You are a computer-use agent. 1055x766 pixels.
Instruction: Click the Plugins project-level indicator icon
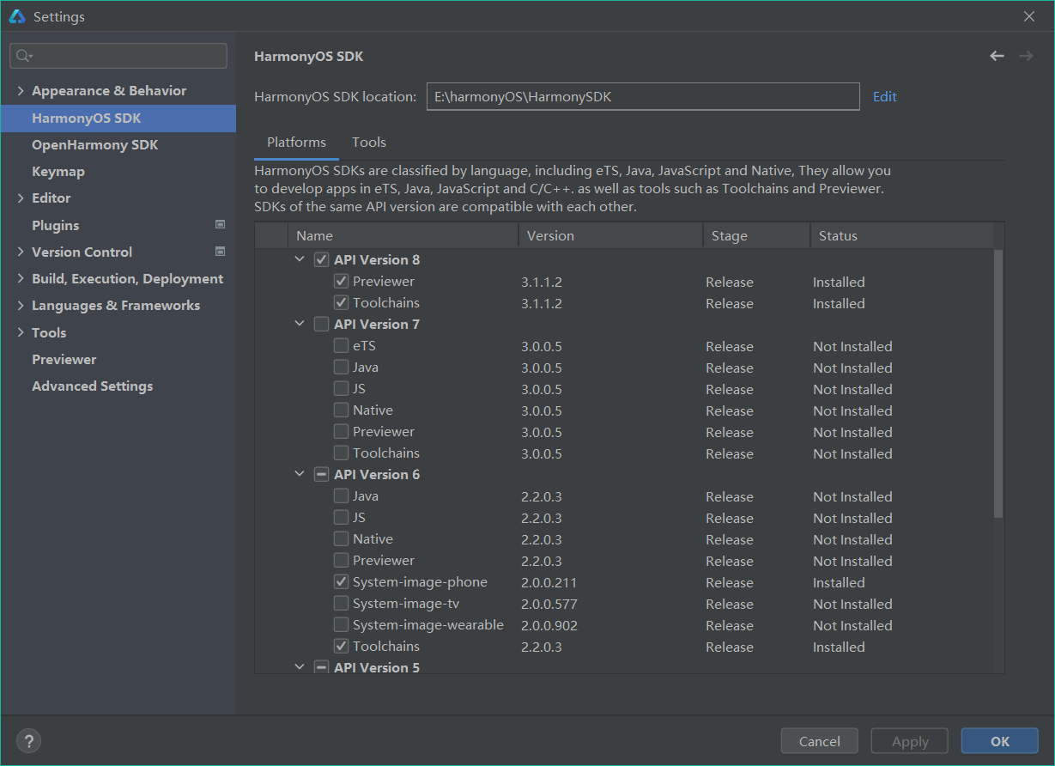coord(220,225)
